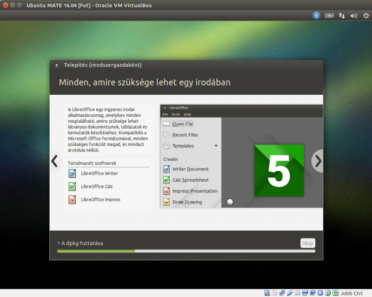Click the 'A dpkg futtatása' status text

[82, 243]
